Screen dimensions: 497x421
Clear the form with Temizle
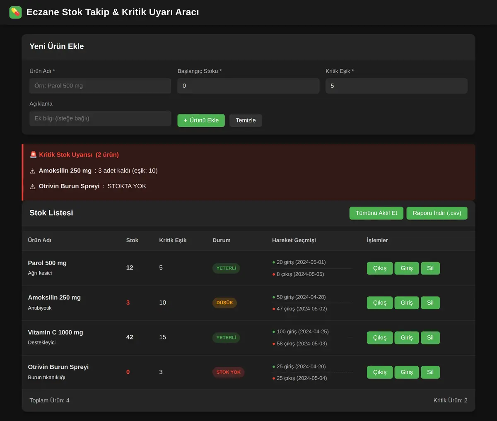click(x=246, y=120)
